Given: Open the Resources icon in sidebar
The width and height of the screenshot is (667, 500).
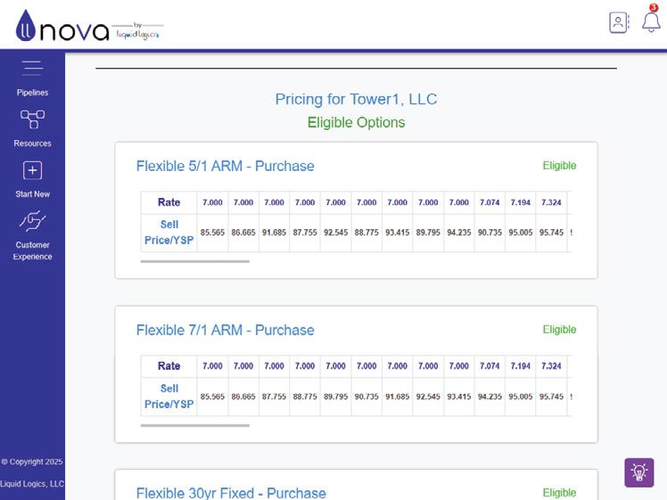Looking at the screenshot, I should (x=32, y=119).
